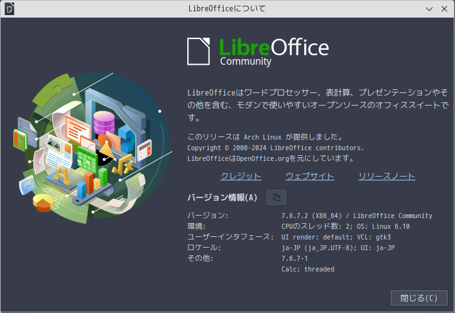455x313 pixels.
Task: Click the バージョン: label
Action: tap(208, 216)
